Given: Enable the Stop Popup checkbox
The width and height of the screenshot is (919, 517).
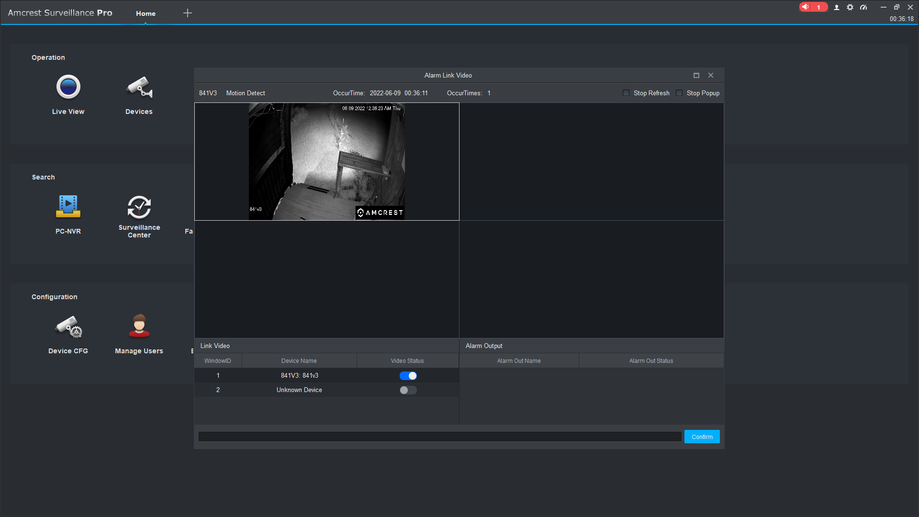Looking at the screenshot, I should pos(679,93).
